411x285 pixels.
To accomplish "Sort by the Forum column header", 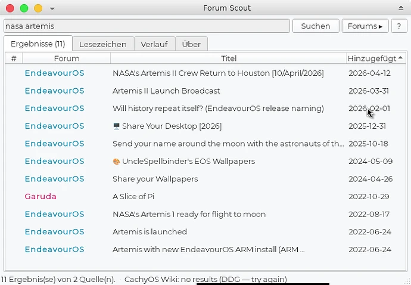I will click(x=67, y=58).
